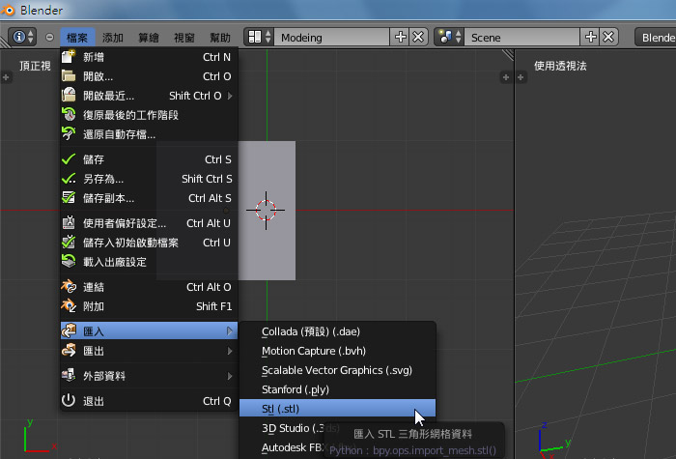
Task: Click the screen layout browse icon
Action: (x=259, y=37)
